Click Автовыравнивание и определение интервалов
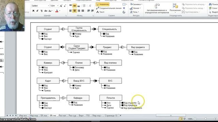 click(157, 8)
